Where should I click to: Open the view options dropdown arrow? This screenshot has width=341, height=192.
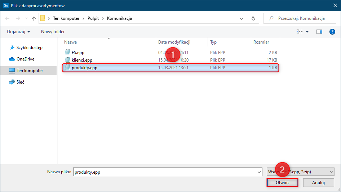tap(307, 32)
